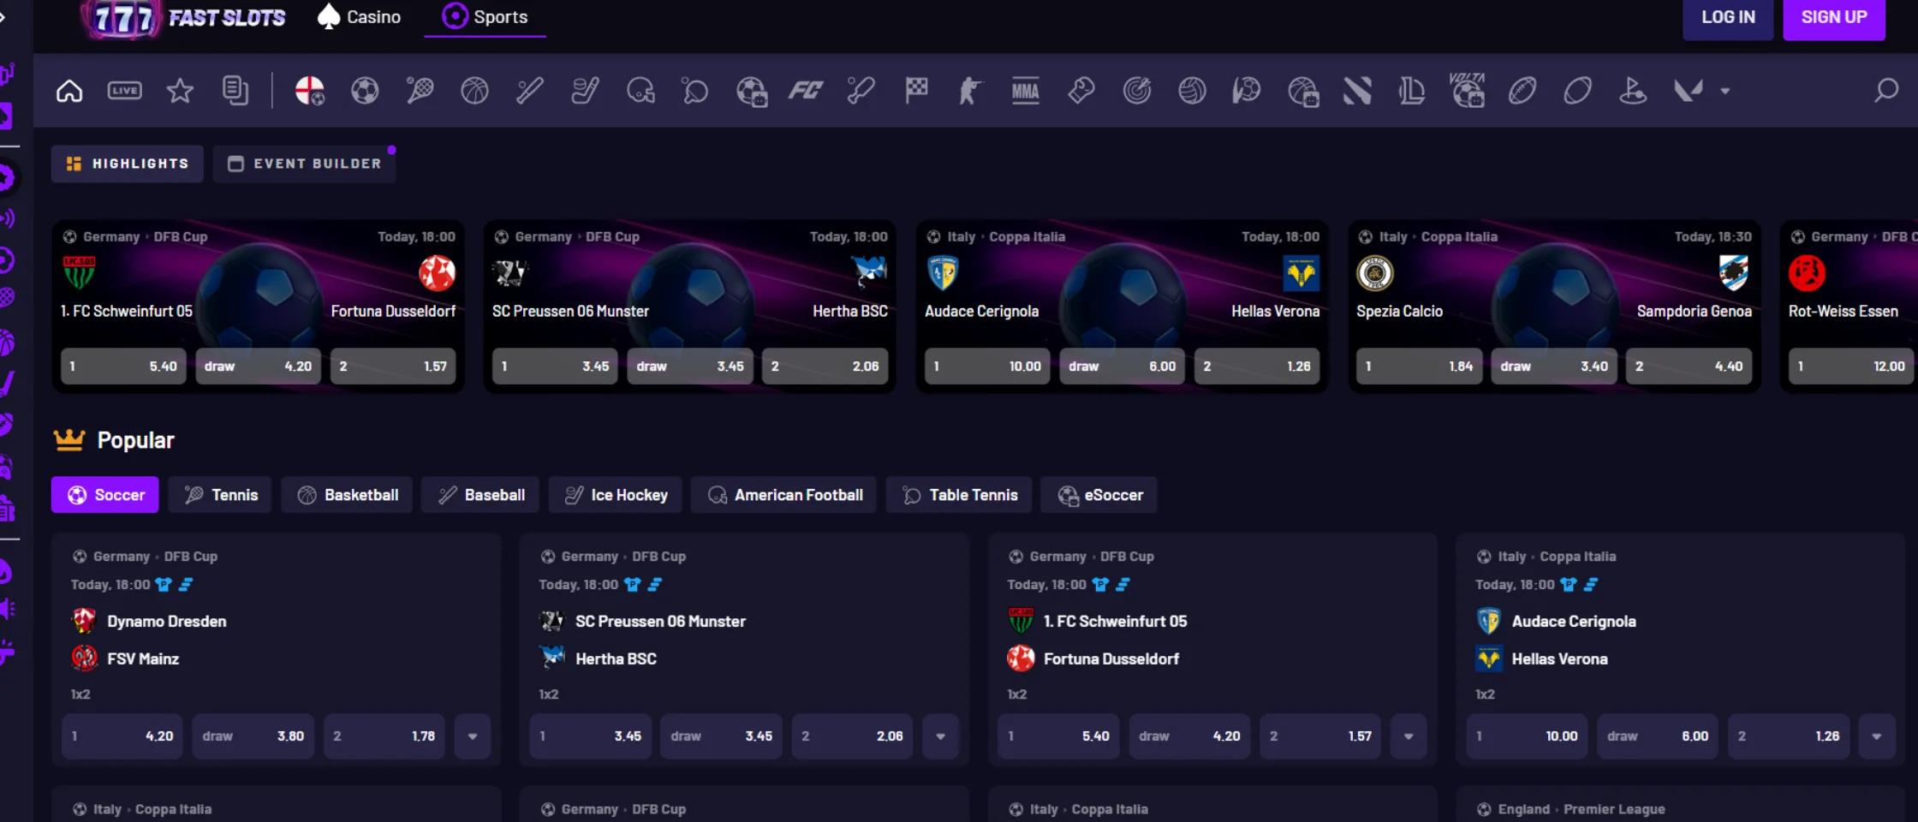
Task: Activate the Table Tennis filter tab
Action: pyautogui.click(x=958, y=494)
